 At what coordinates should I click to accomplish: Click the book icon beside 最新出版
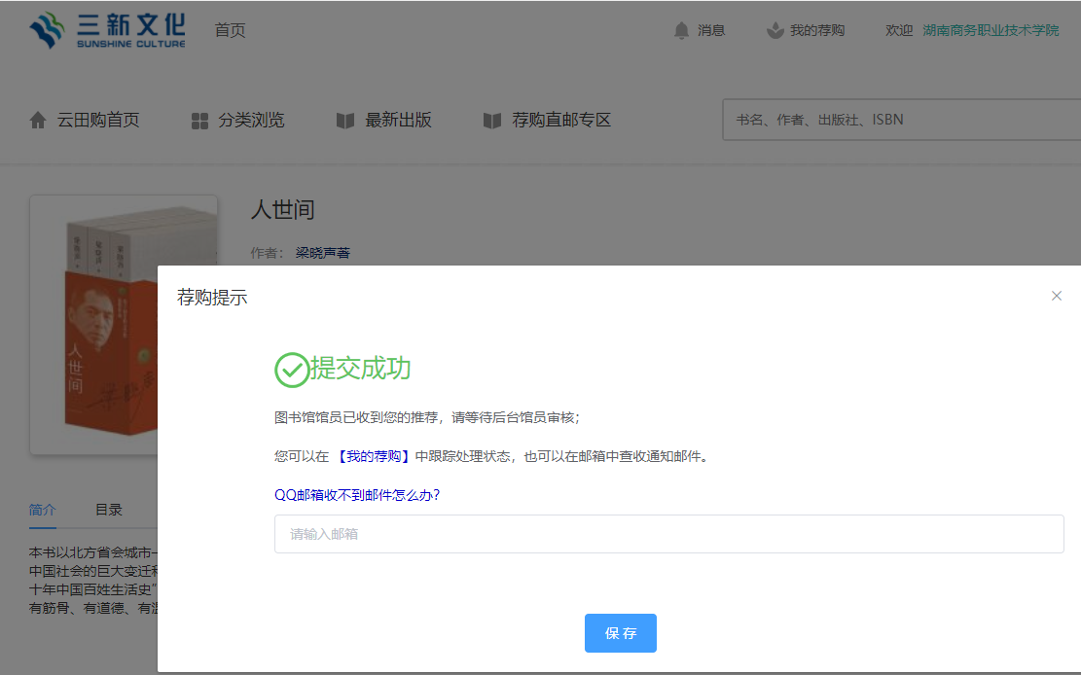(345, 121)
